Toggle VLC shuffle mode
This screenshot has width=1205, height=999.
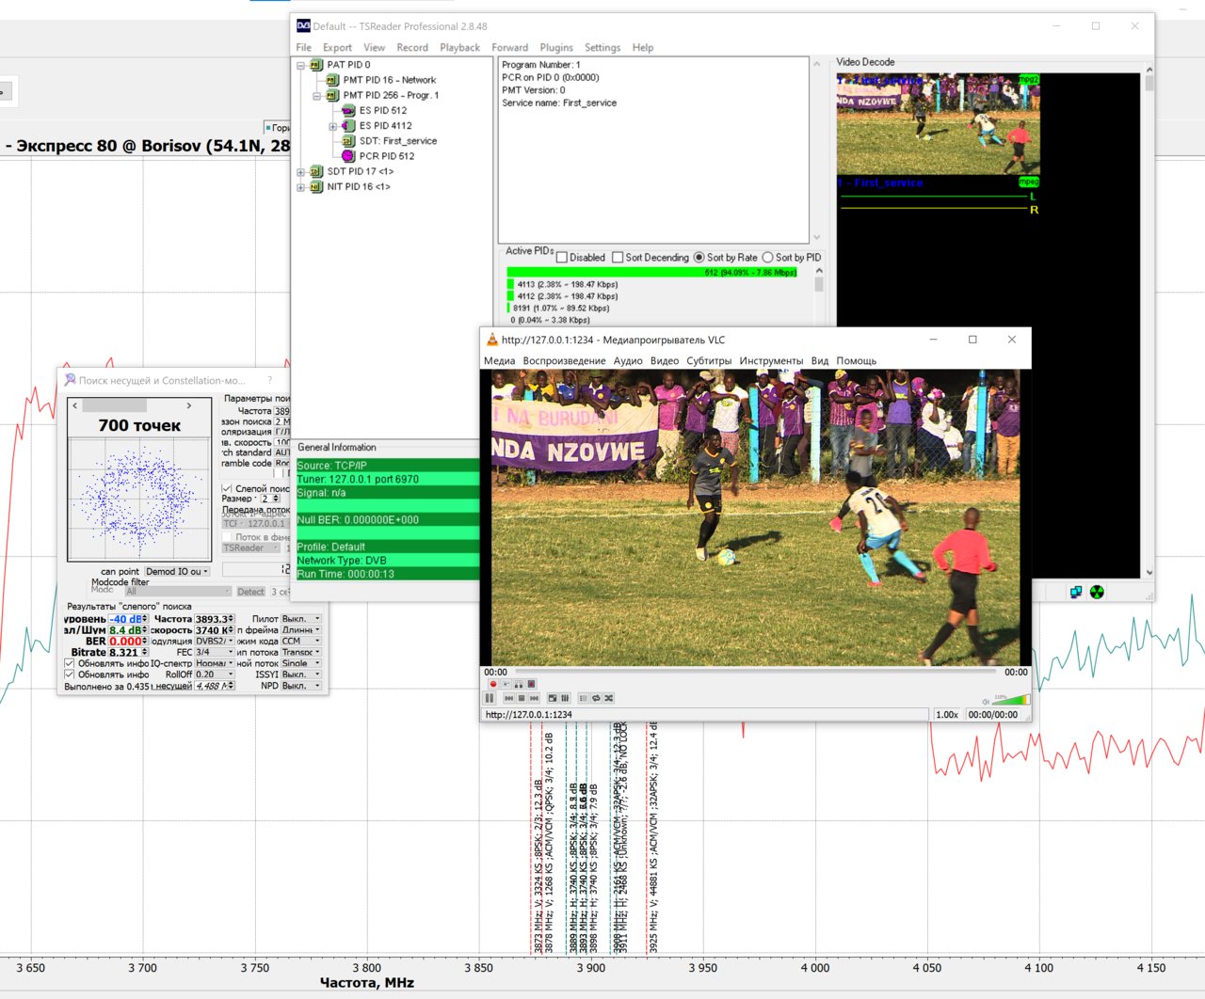click(608, 698)
